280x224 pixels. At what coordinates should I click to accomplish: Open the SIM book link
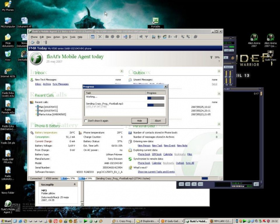(157, 154)
